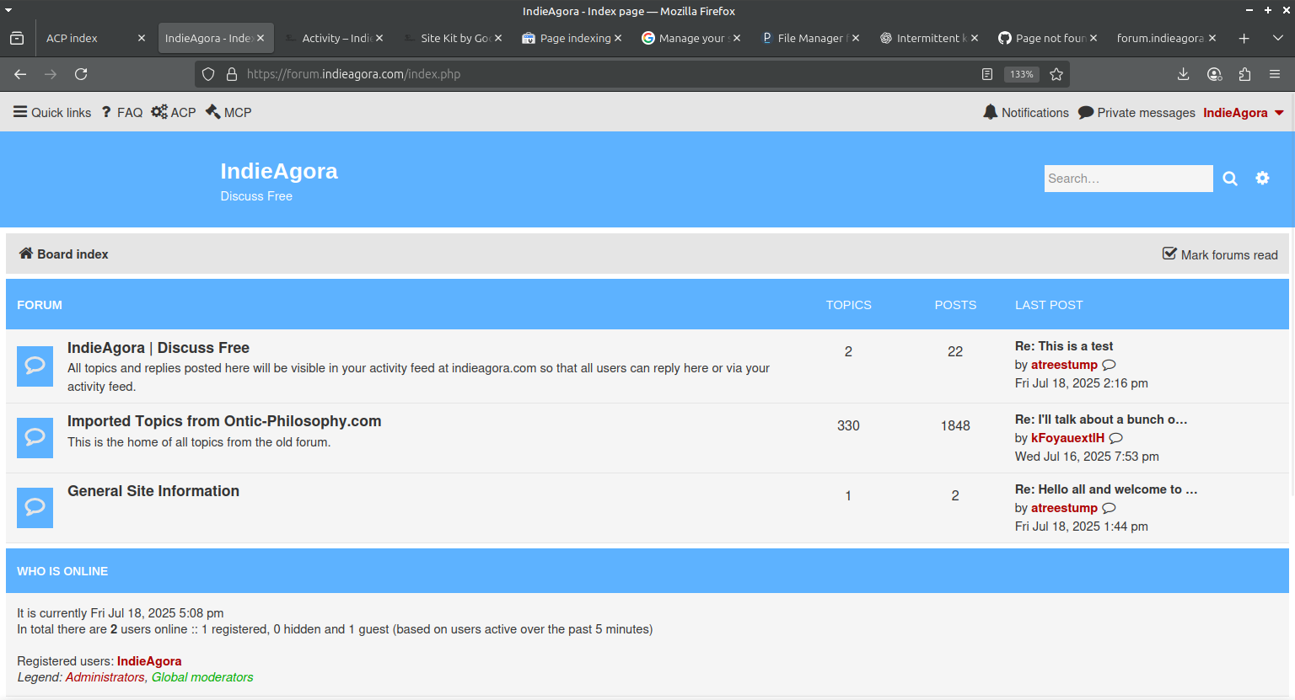Viewport: 1295px width, 700px height.
Task: Click Administrators legend link
Action: click(105, 677)
